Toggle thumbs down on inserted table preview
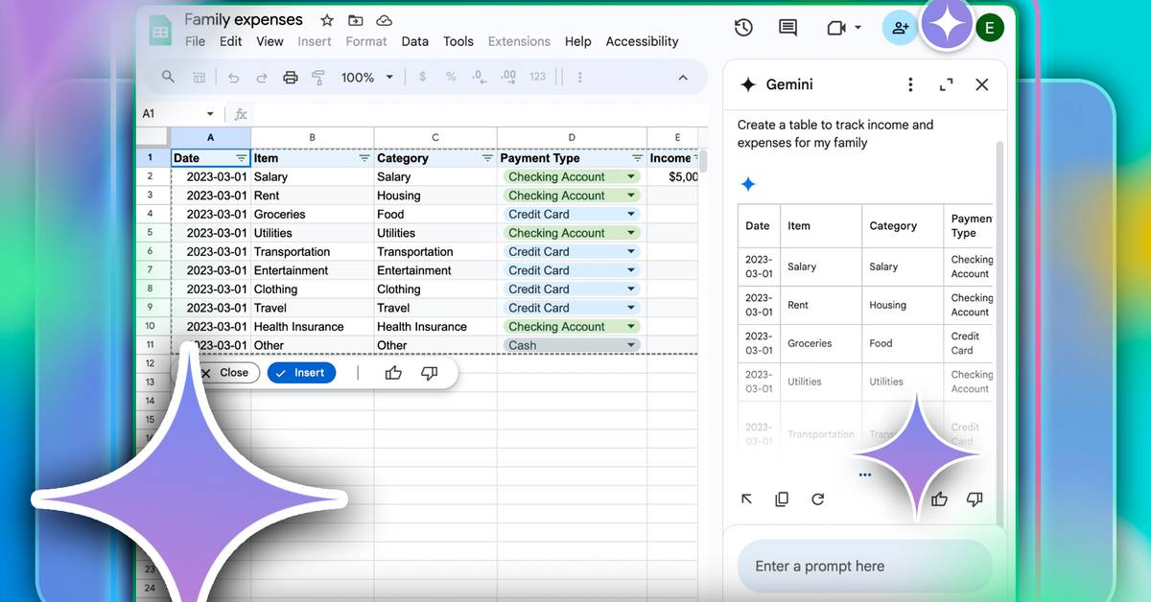Viewport: 1151px width, 602px height. (x=429, y=373)
